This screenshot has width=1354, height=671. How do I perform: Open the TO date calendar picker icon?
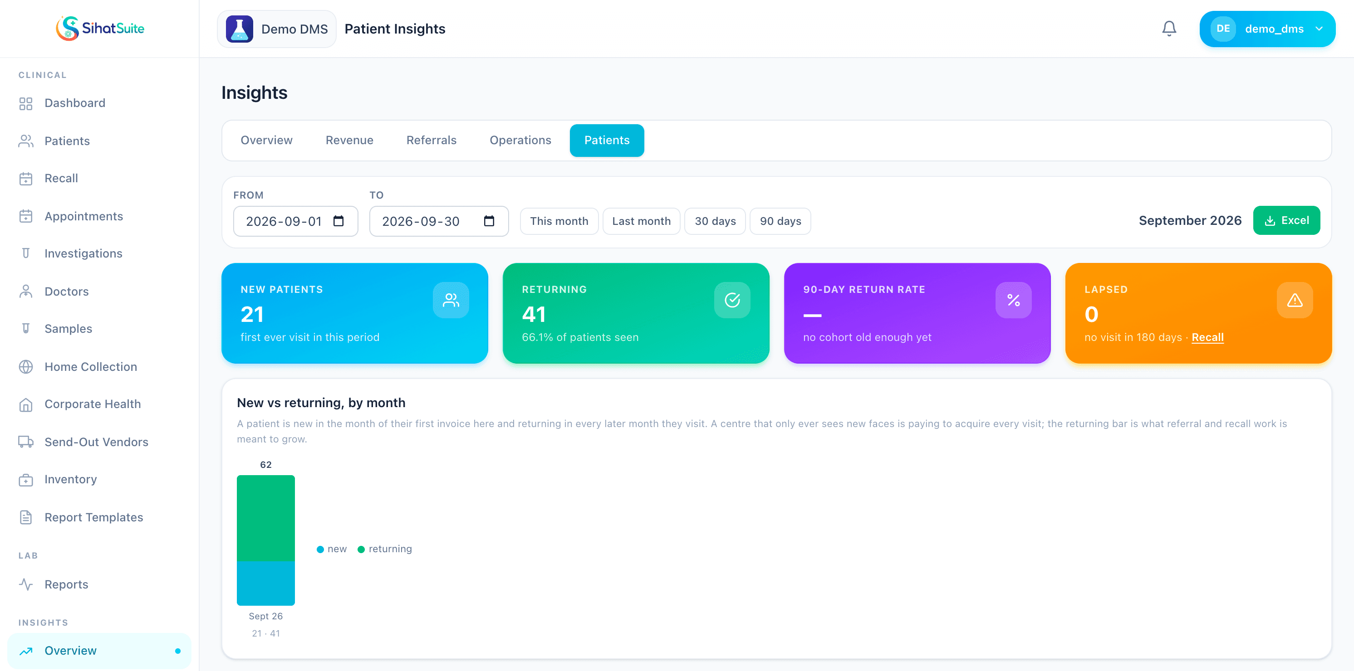tap(489, 221)
